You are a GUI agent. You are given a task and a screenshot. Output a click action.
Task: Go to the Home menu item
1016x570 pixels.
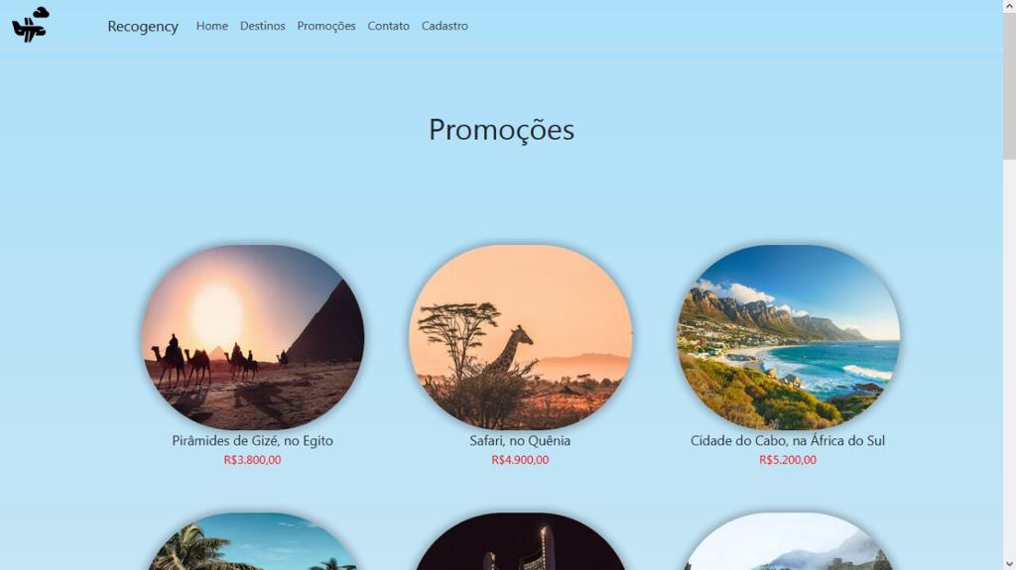point(212,26)
